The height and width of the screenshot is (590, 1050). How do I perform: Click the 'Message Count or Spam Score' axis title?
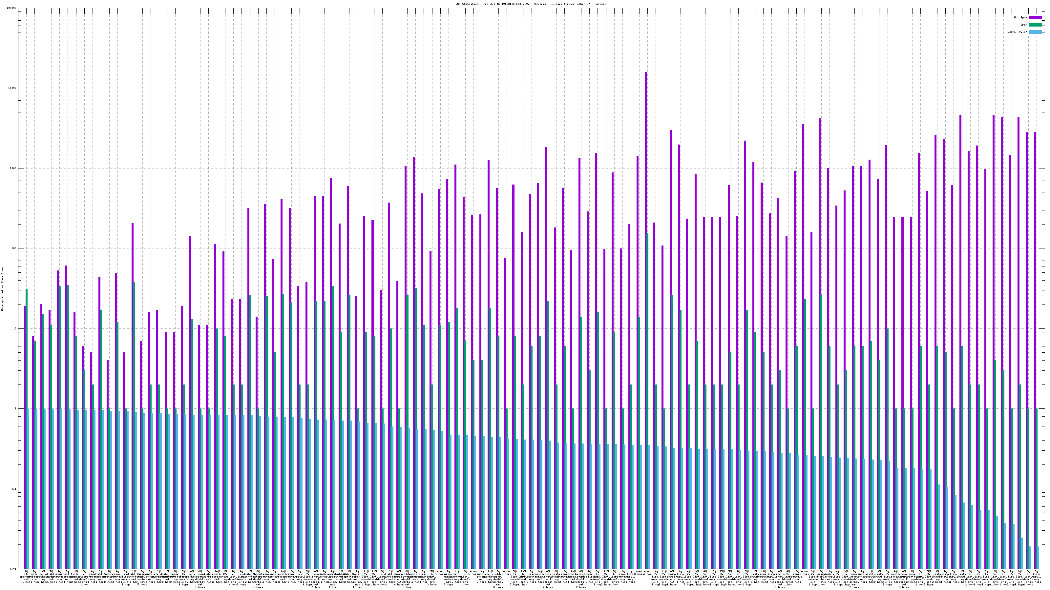[2, 288]
